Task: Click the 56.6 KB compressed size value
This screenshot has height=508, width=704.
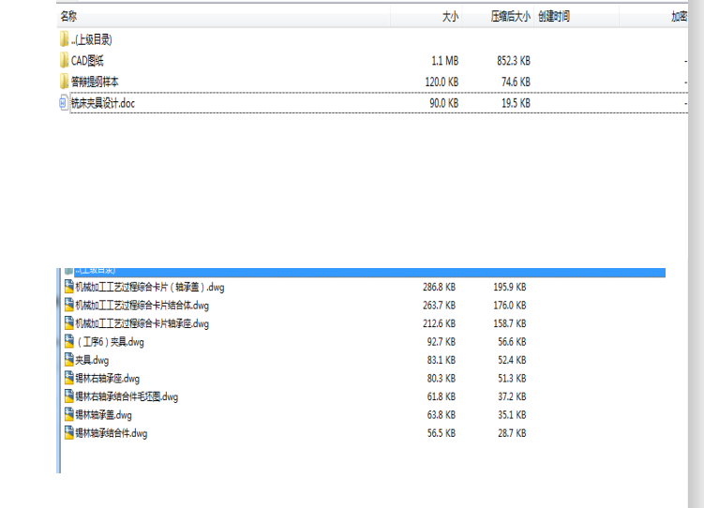Action: 512,341
